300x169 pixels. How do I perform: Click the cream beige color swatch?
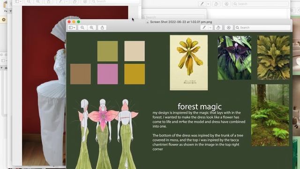point(135,51)
